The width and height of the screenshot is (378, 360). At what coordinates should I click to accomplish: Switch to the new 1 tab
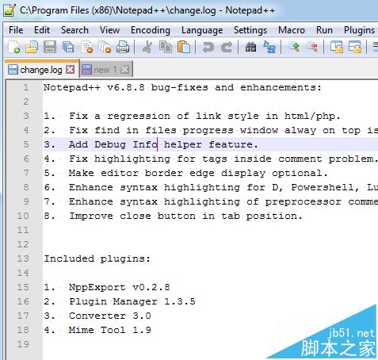coord(105,70)
